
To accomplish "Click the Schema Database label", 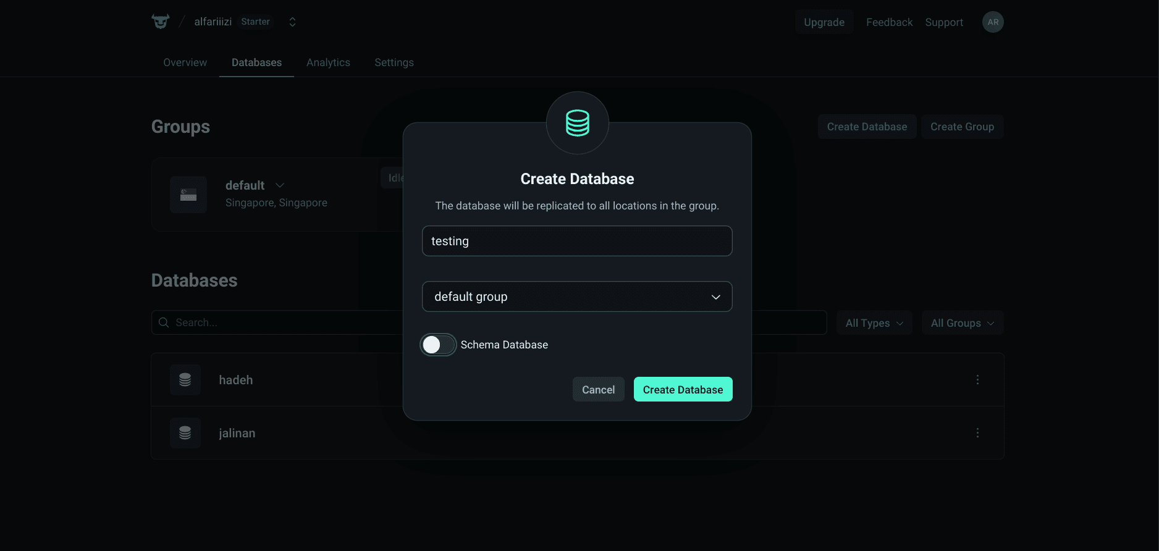I will point(504,345).
